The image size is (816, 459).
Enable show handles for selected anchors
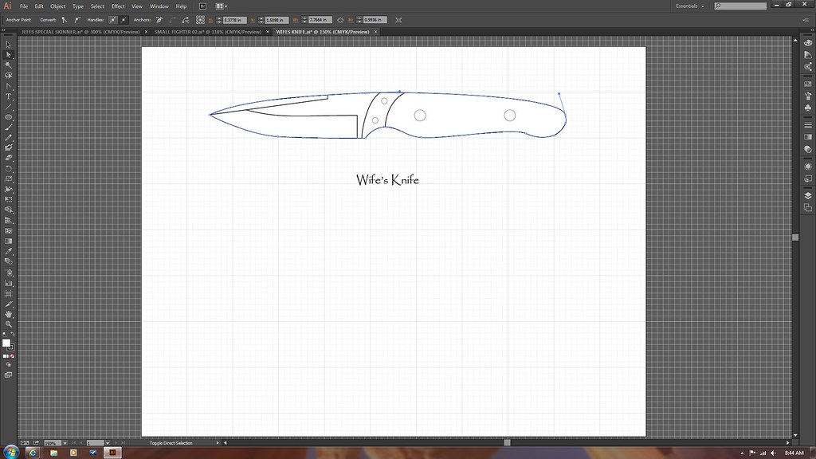112,19
